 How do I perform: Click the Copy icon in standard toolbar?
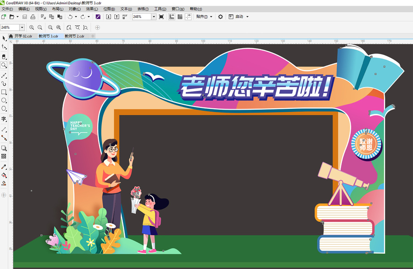[x=51, y=17]
